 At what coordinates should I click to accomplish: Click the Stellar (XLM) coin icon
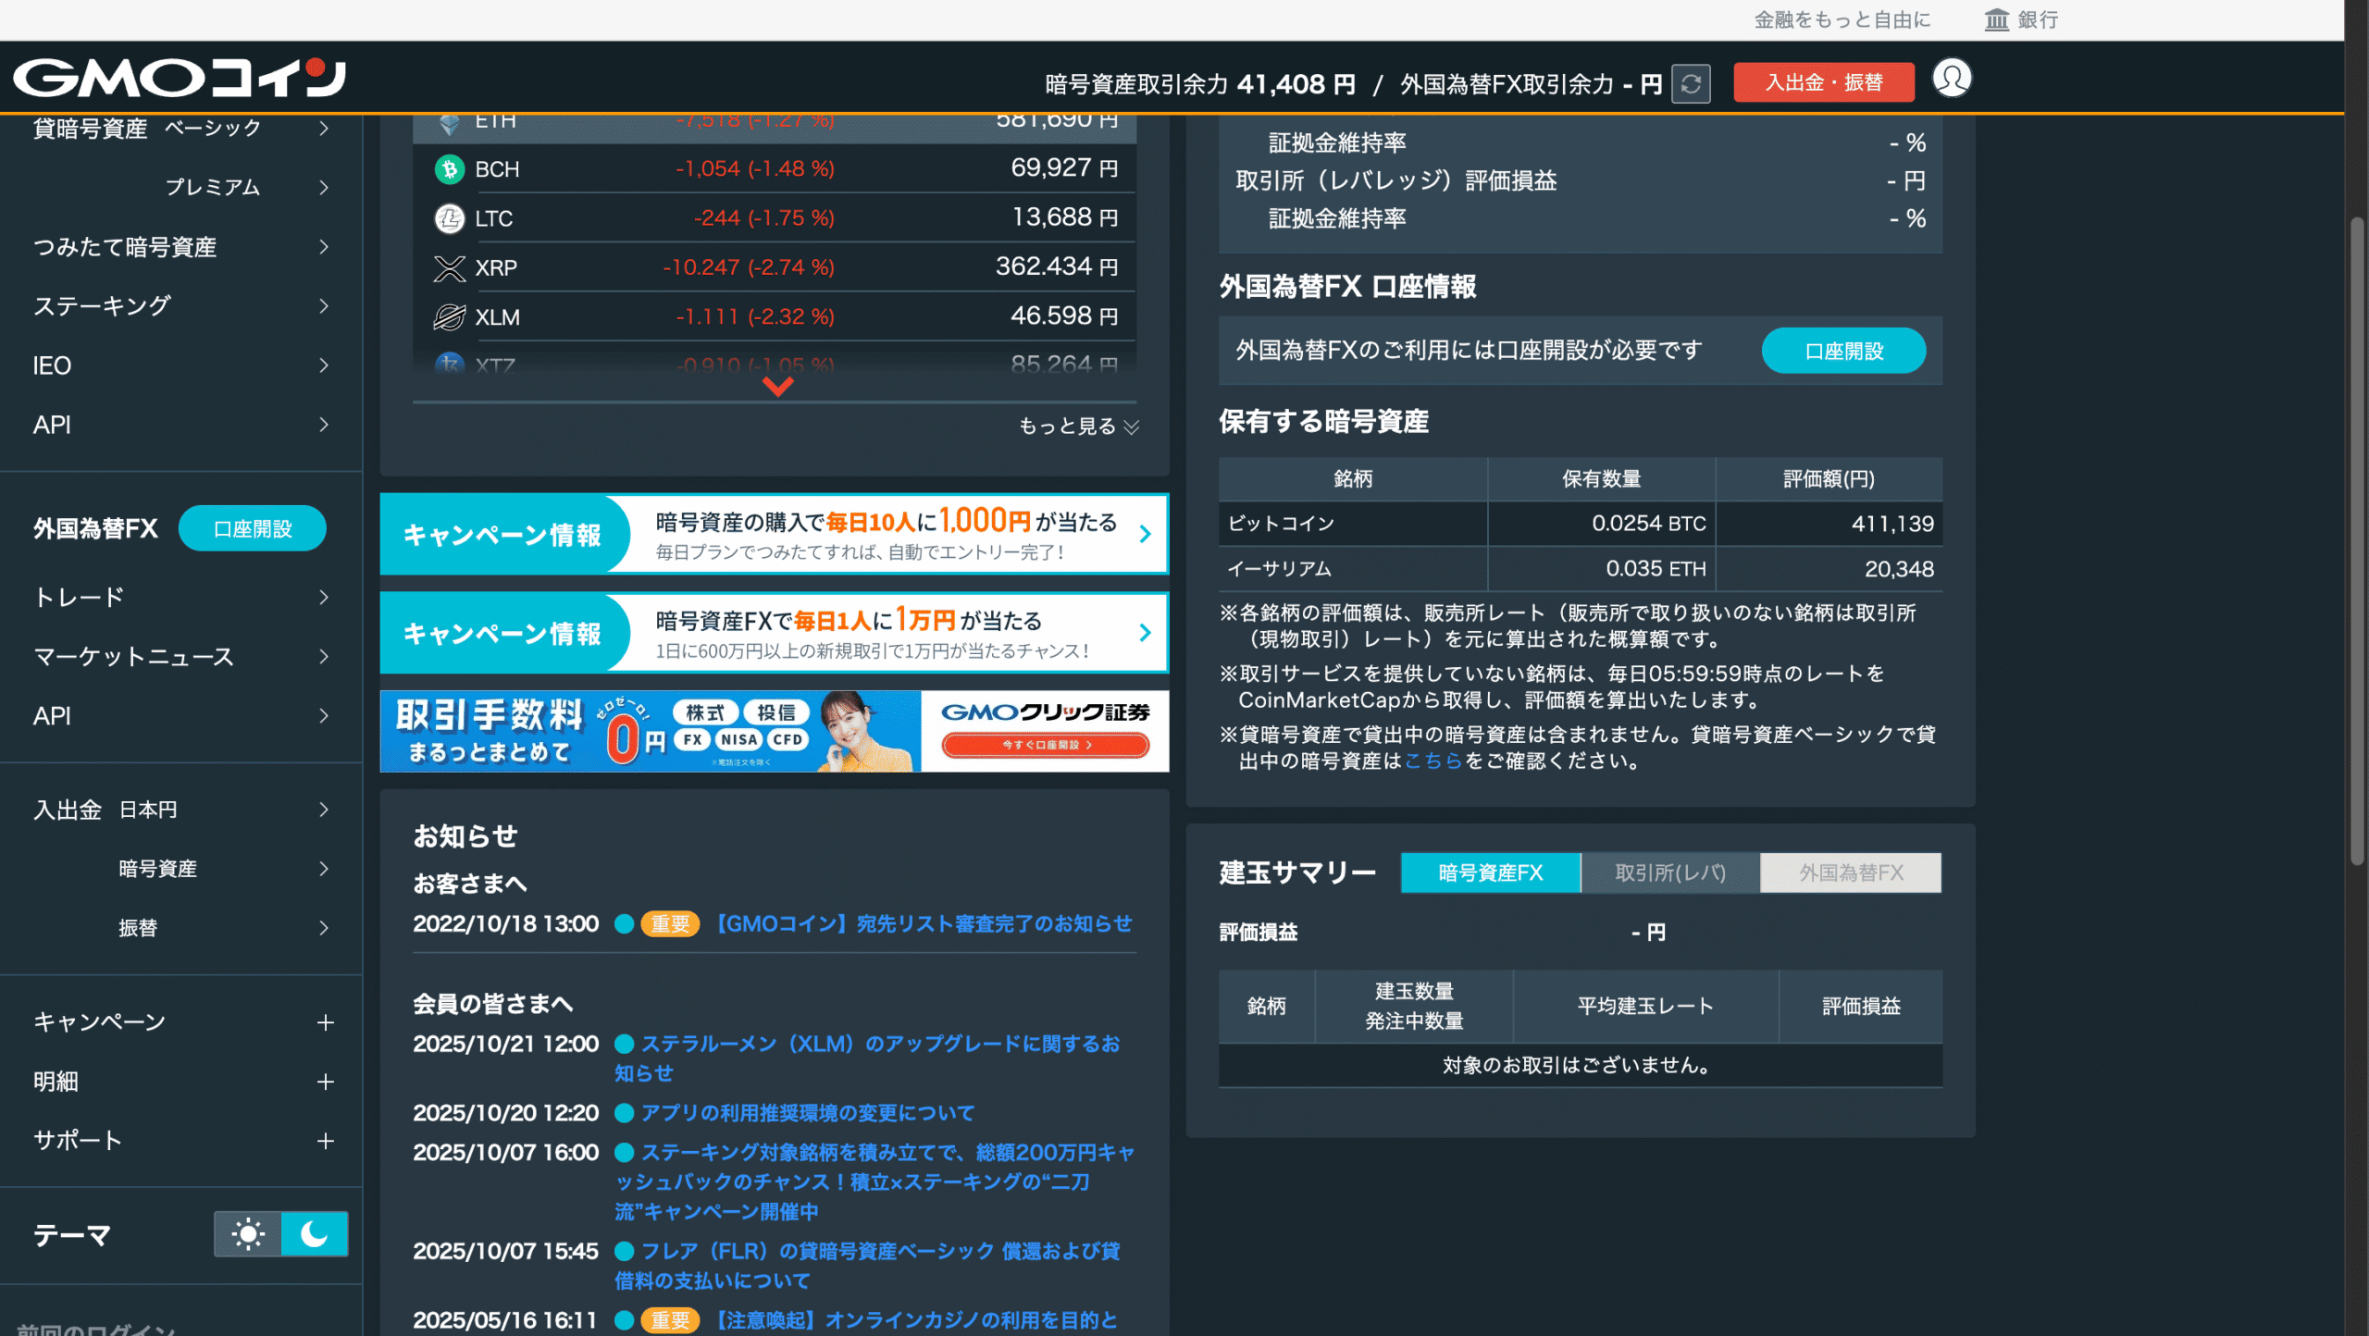(x=448, y=316)
